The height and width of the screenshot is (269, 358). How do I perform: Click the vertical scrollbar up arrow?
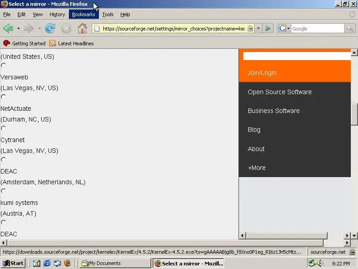(354, 52)
